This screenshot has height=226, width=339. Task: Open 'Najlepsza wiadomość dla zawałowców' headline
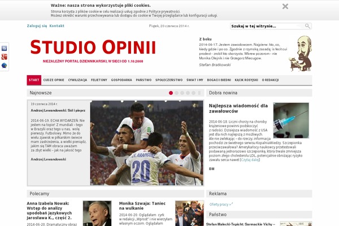(238, 108)
